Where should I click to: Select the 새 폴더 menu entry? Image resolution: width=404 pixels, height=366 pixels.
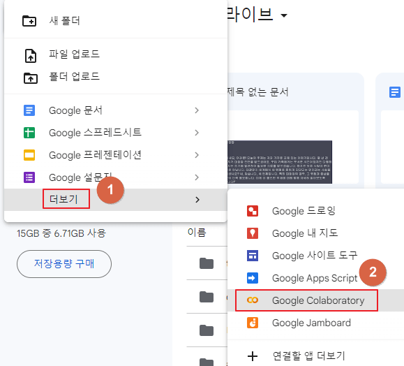(x=116, y=21)
